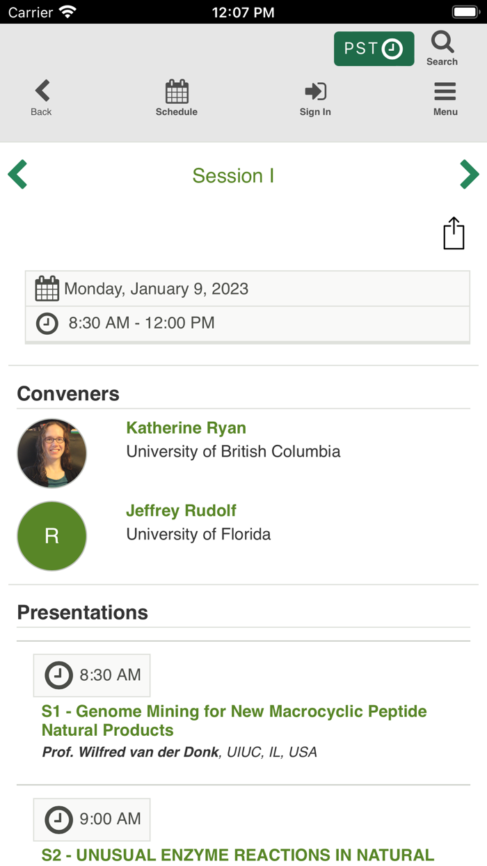Tap the 8:30 AM presentation time badge

coord(92,675)
